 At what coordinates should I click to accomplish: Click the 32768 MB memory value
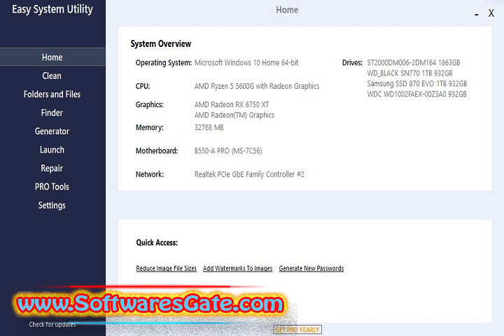click(209, 127)
